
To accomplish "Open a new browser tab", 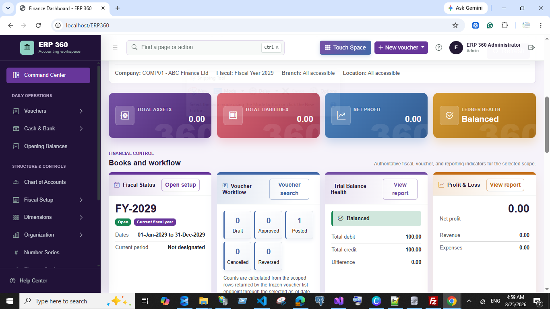I will (x=118, y=8).
